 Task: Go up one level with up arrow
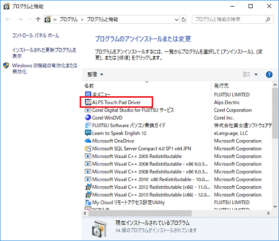pos(38,19)
